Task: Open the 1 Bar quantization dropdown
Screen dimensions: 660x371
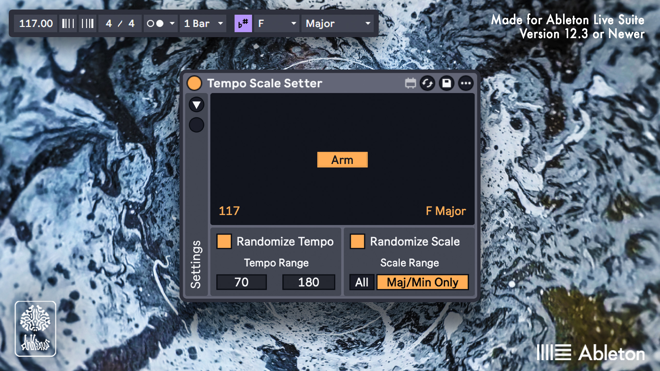Action: pos(203,23)
